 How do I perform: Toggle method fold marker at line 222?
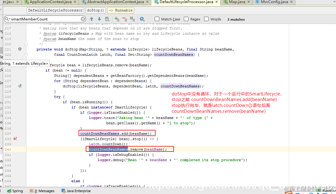tap(26, 55)
